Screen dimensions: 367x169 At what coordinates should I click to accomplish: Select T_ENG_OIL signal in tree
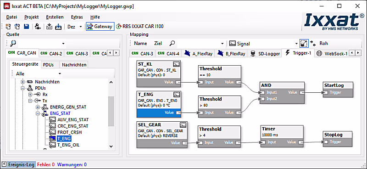[x=68, y=145]
